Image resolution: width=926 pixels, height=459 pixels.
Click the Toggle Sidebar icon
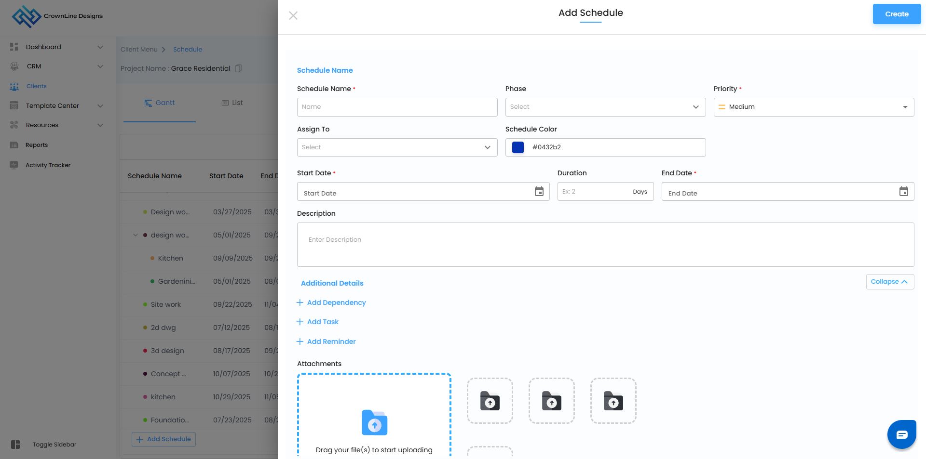15,445
